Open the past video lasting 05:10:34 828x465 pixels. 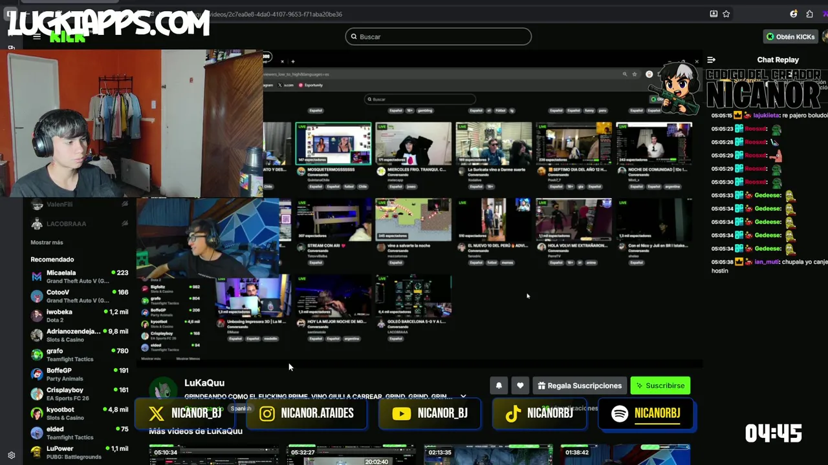pyautogui.click(x=214, y=454)
